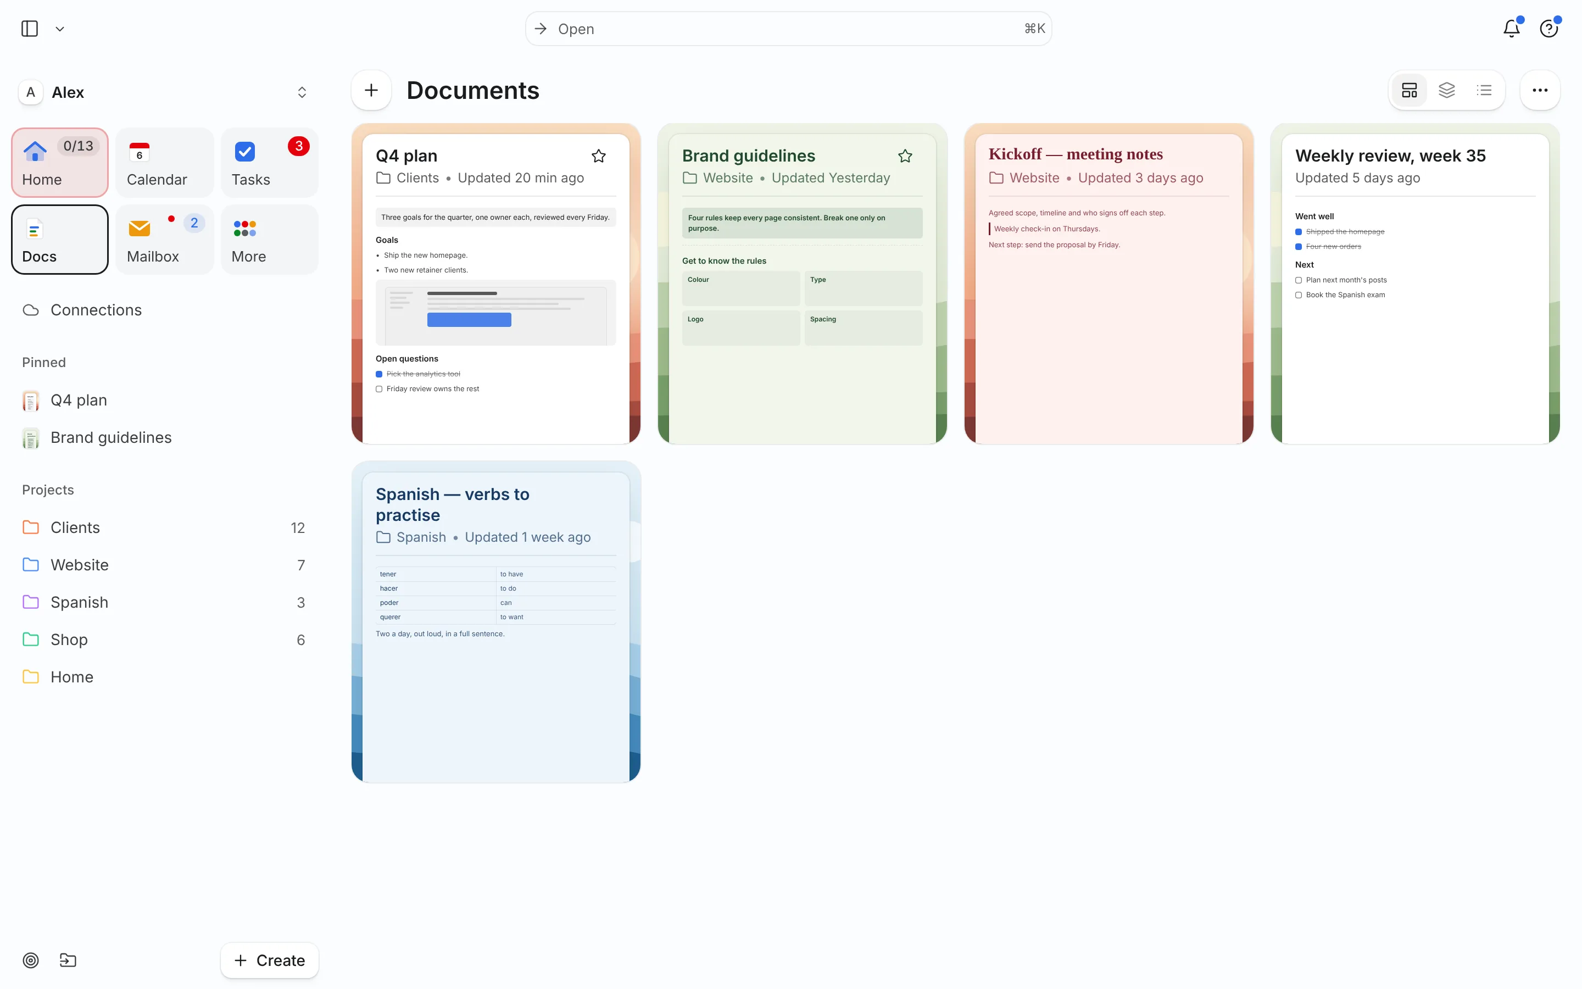The height and width of the screenshot is (989, 1582).
Task: Open the Spanish — verbs to practise card
Action: pos(496,622)
